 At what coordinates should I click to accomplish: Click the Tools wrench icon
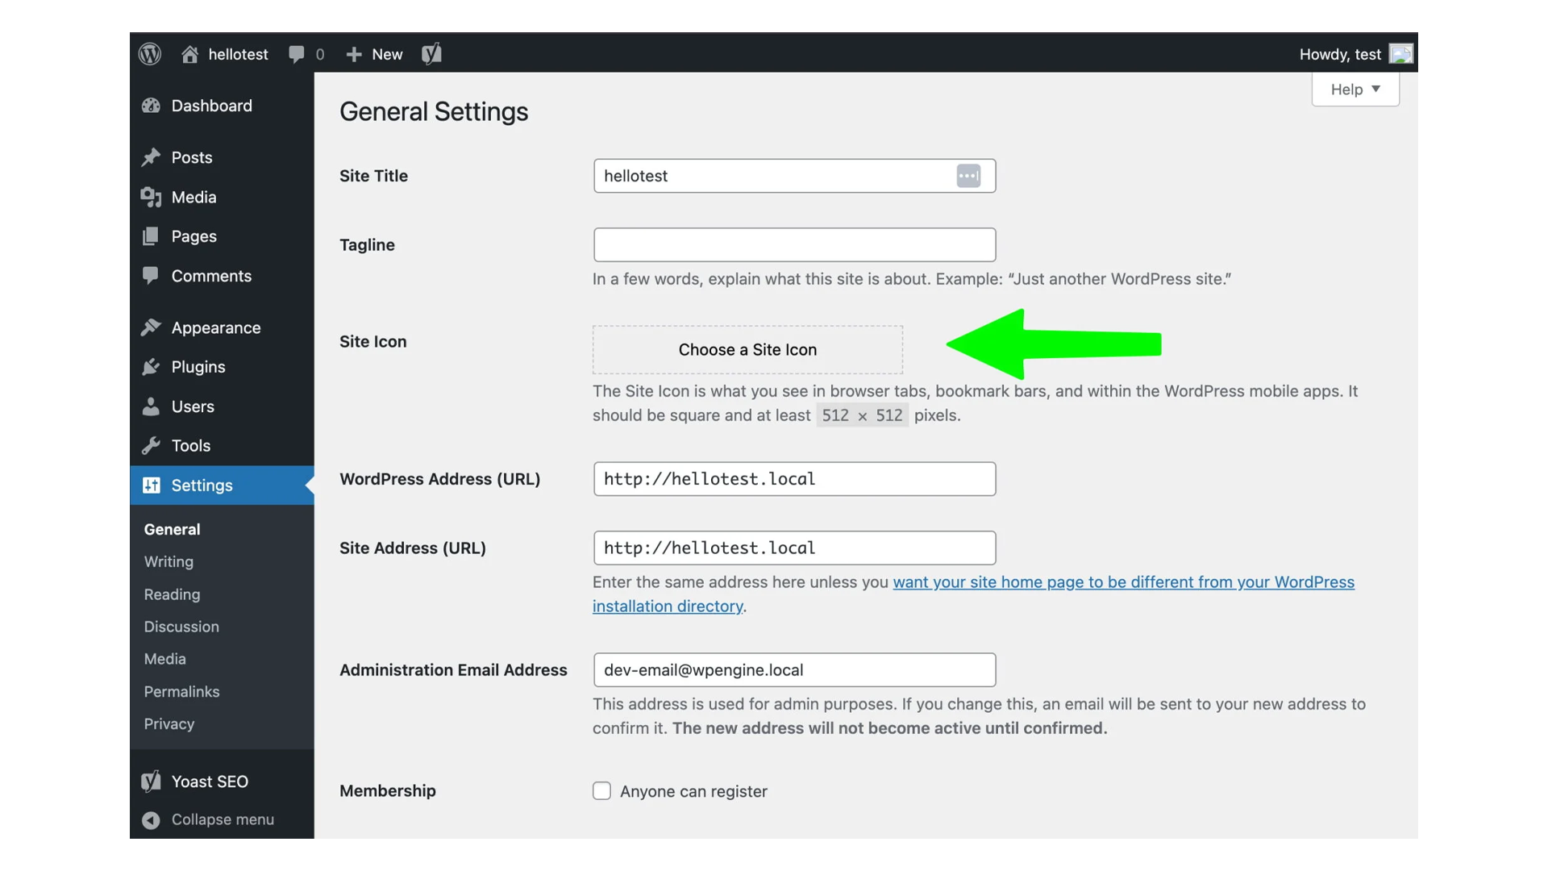151,446
